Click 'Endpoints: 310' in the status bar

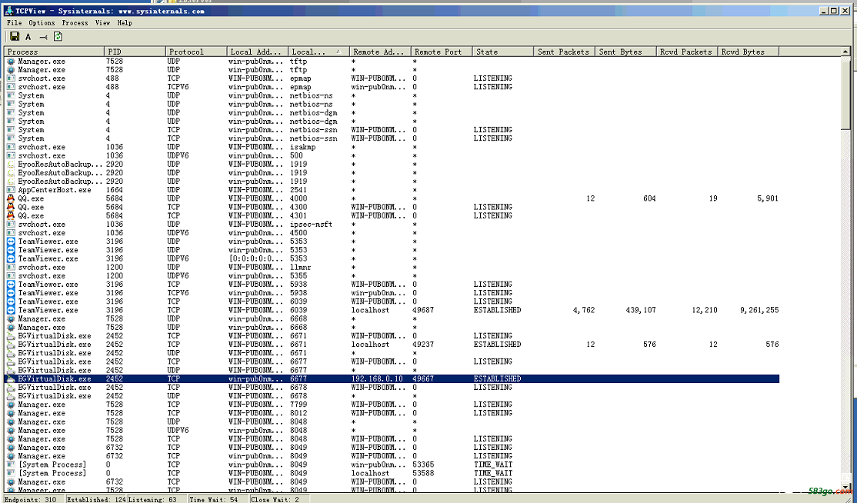(30, 499)
